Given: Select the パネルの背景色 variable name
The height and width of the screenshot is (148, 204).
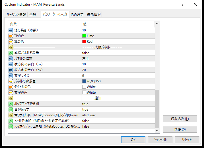Looking at the screenshot, I should (x=25, y=81).
